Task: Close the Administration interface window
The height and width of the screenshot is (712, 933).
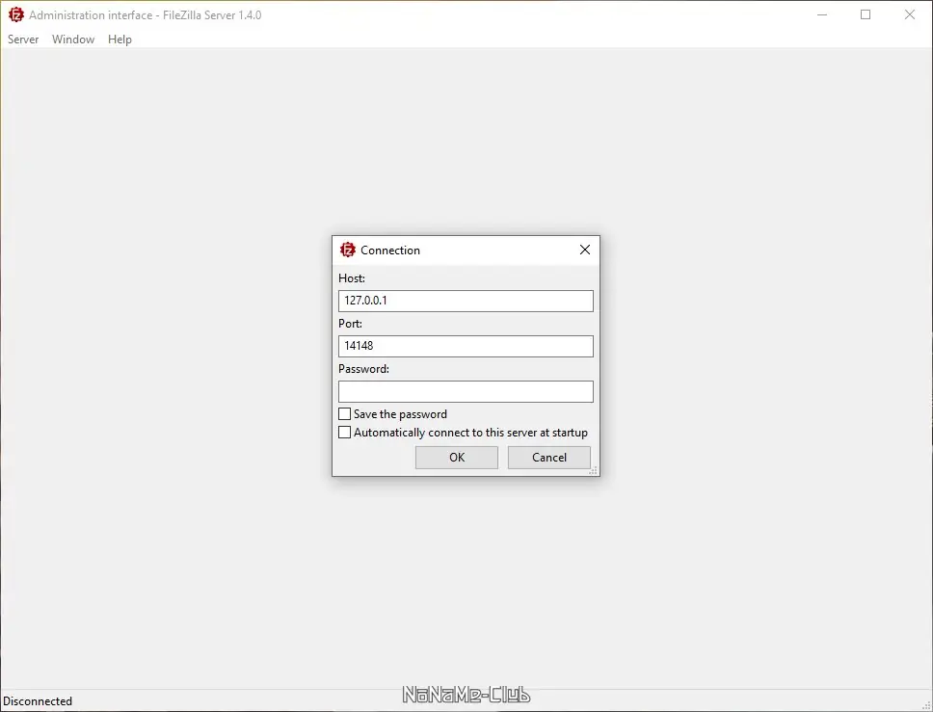Action: pyautogui.click(x=910, y=14)
